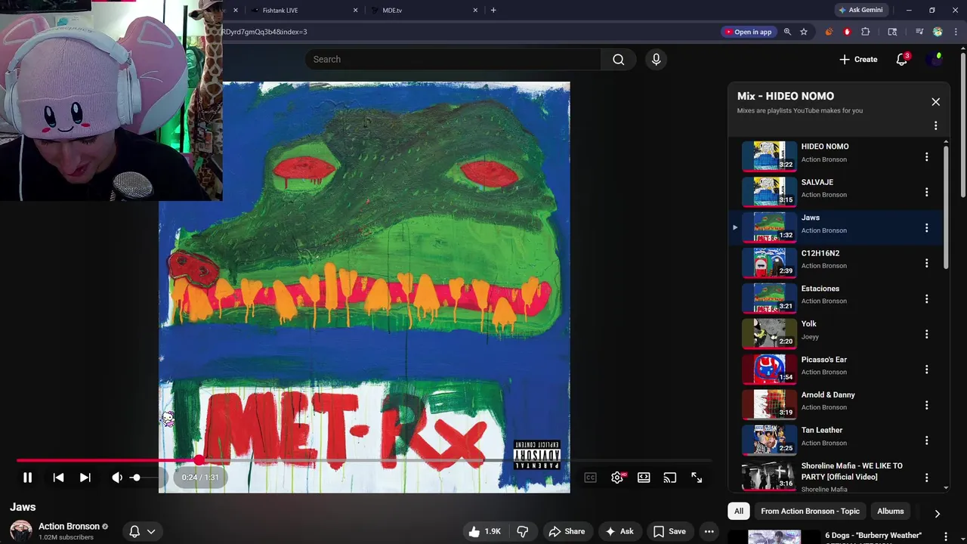Enter full screen mode
967x544 pixels.
click(697, 478)
